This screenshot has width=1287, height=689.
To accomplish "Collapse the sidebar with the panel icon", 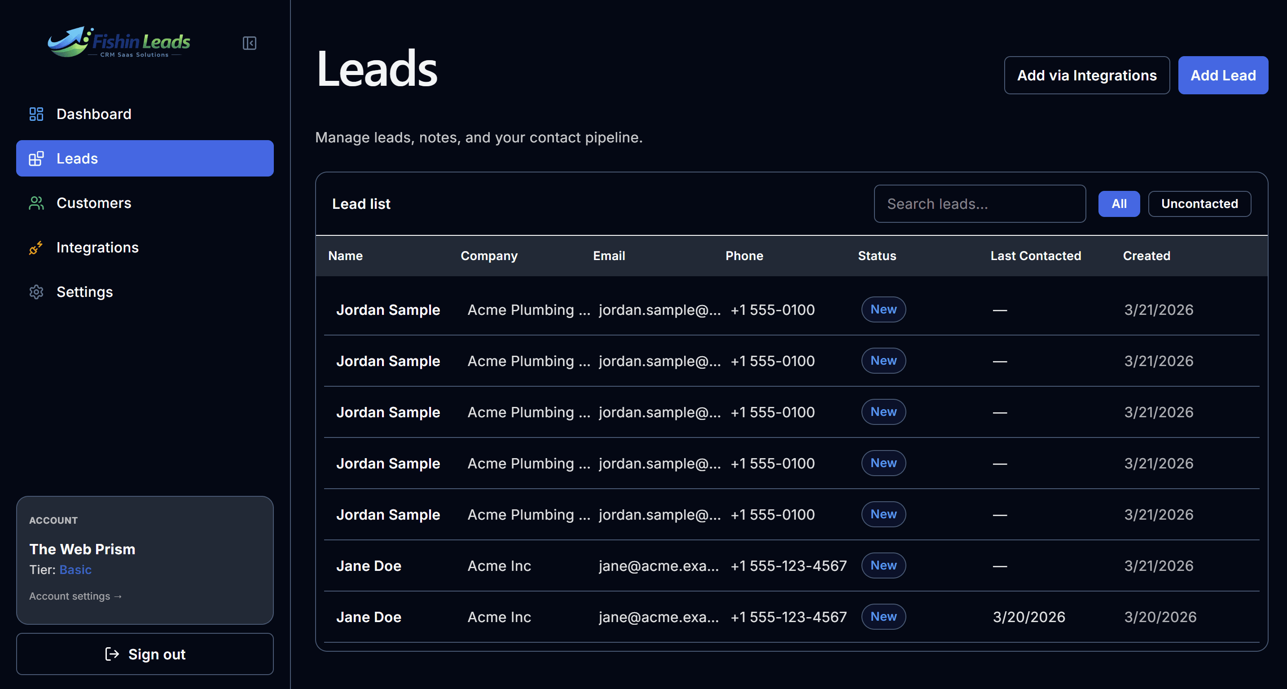I will 249,44.
